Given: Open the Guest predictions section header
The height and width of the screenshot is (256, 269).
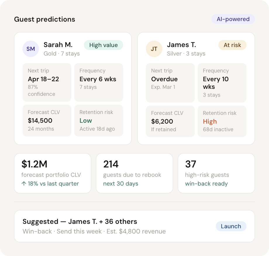Looking at the screenshot, I should click(44, 19).
